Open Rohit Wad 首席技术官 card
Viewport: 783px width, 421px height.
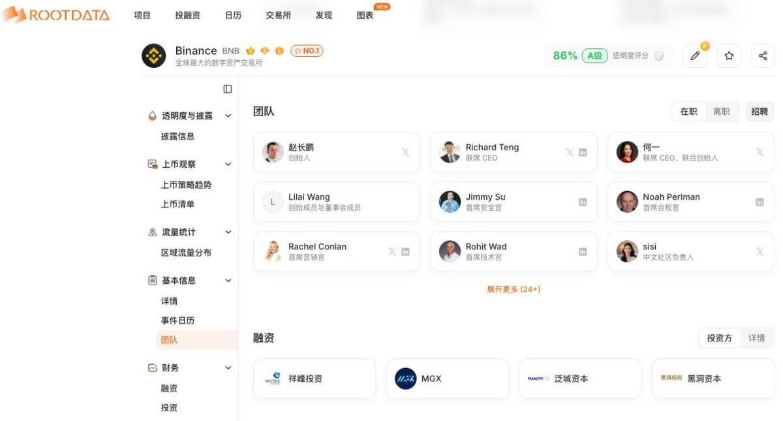[514, 251]
